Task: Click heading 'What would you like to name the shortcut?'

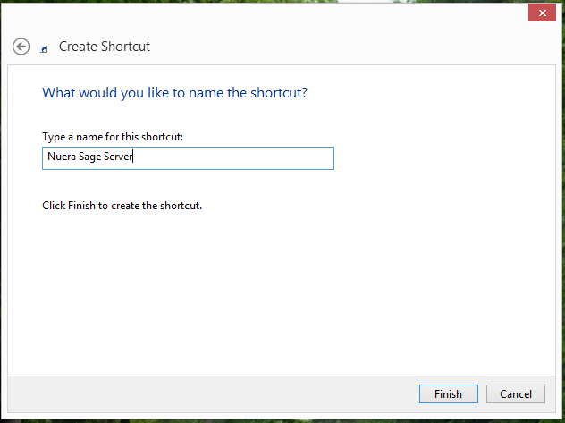Action: (x=174, y=93)
